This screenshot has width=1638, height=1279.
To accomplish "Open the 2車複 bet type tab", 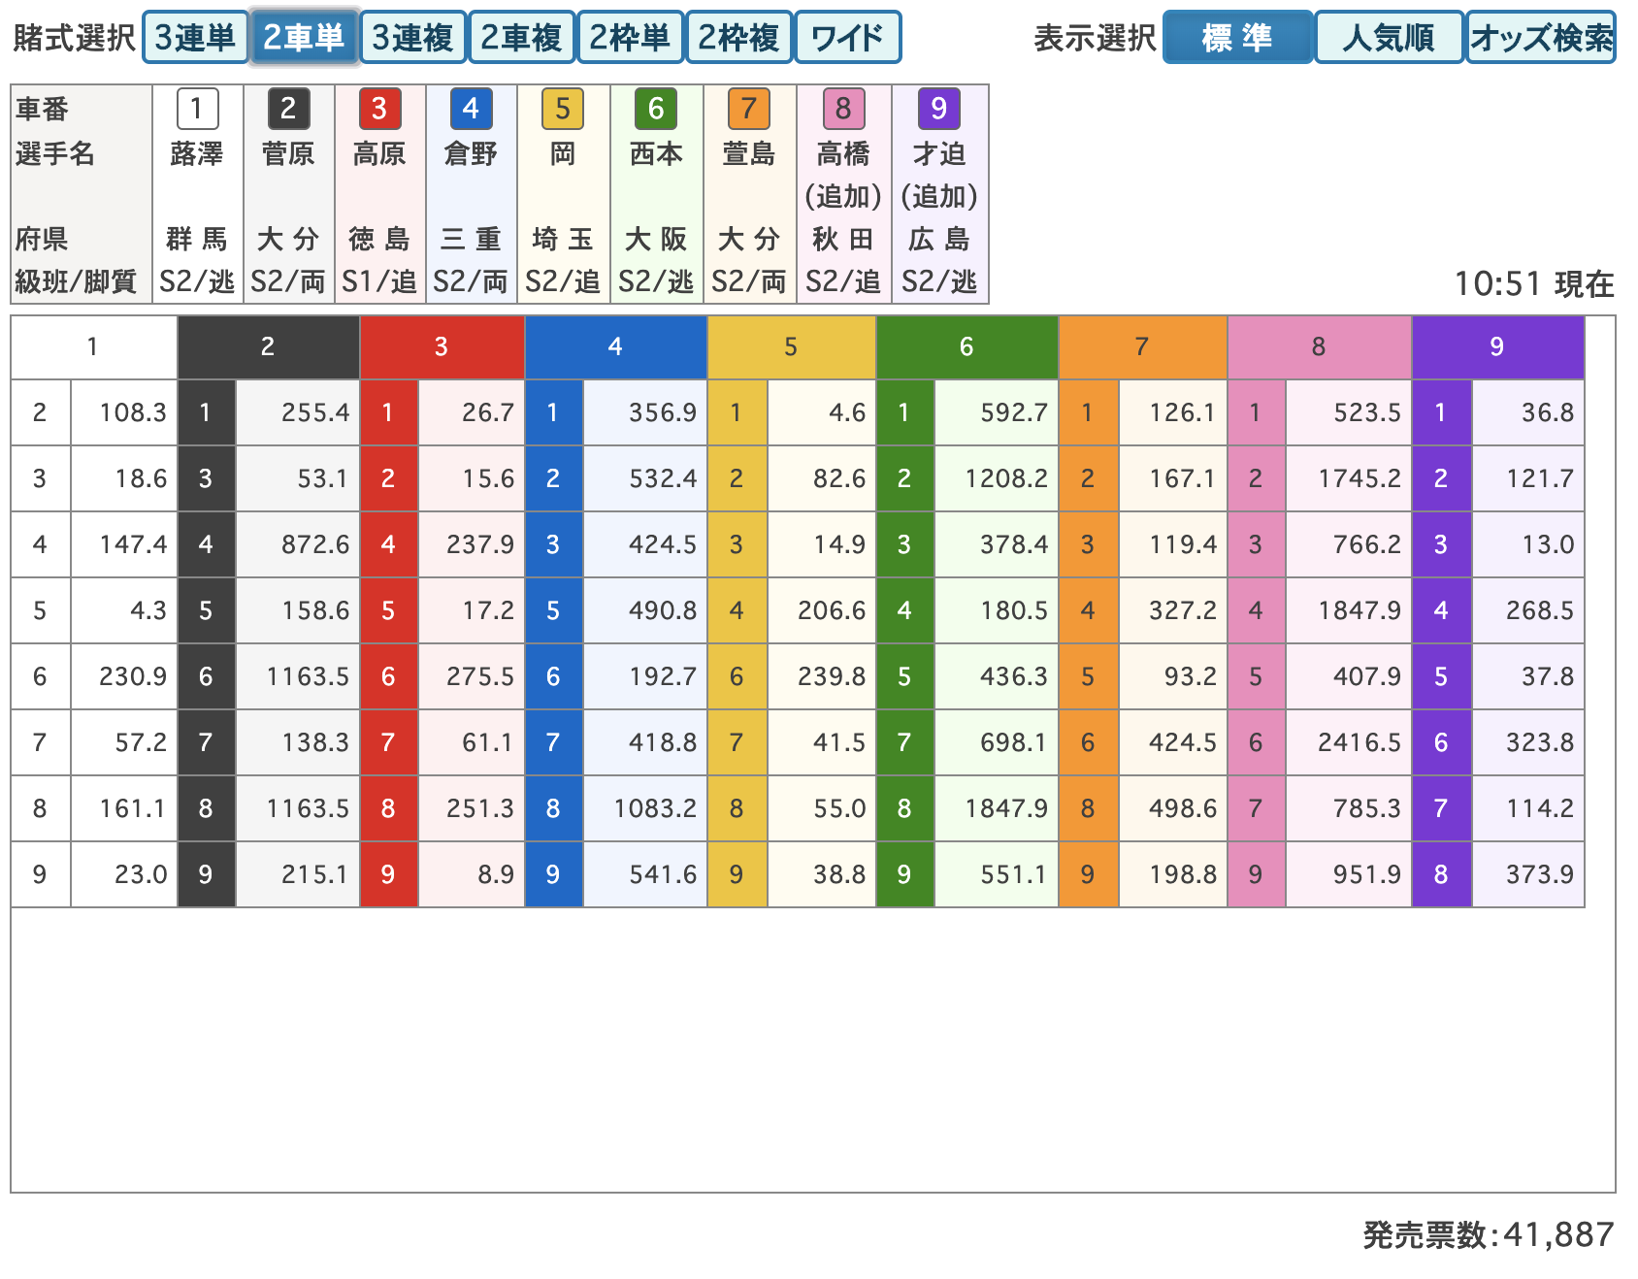I will pos(521,38).
